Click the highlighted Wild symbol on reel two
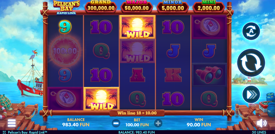Screen dimensions: 275x134 tap(101, 99)
